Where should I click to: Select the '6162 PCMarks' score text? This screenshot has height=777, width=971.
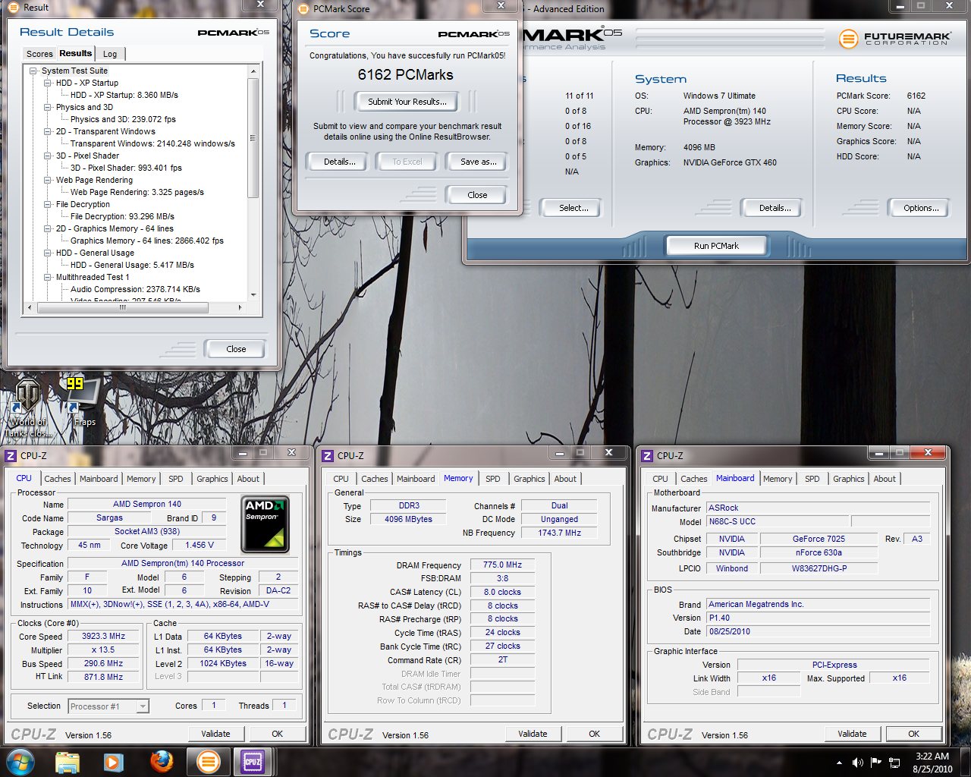(x=405, y=74)
